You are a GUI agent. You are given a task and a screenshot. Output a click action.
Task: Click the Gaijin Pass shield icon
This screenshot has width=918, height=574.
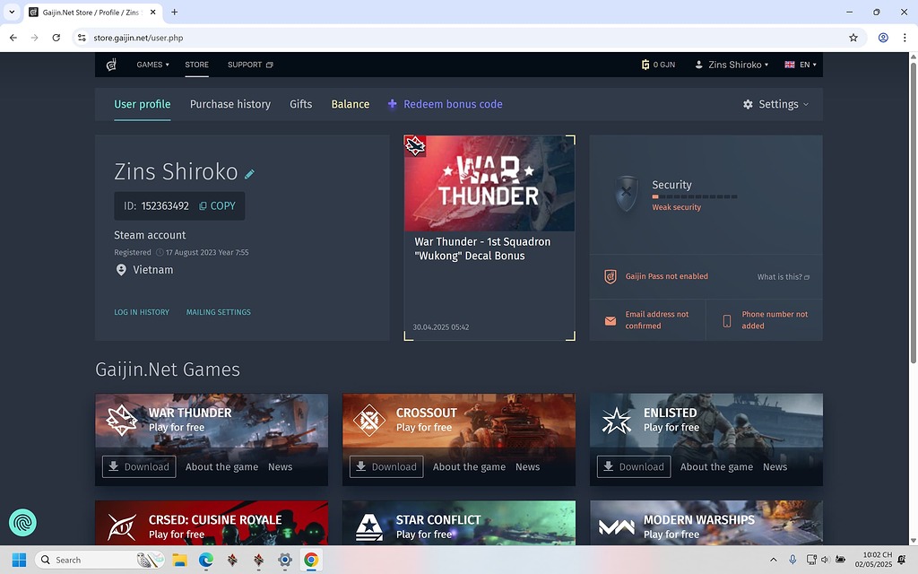tap(611, 277)
